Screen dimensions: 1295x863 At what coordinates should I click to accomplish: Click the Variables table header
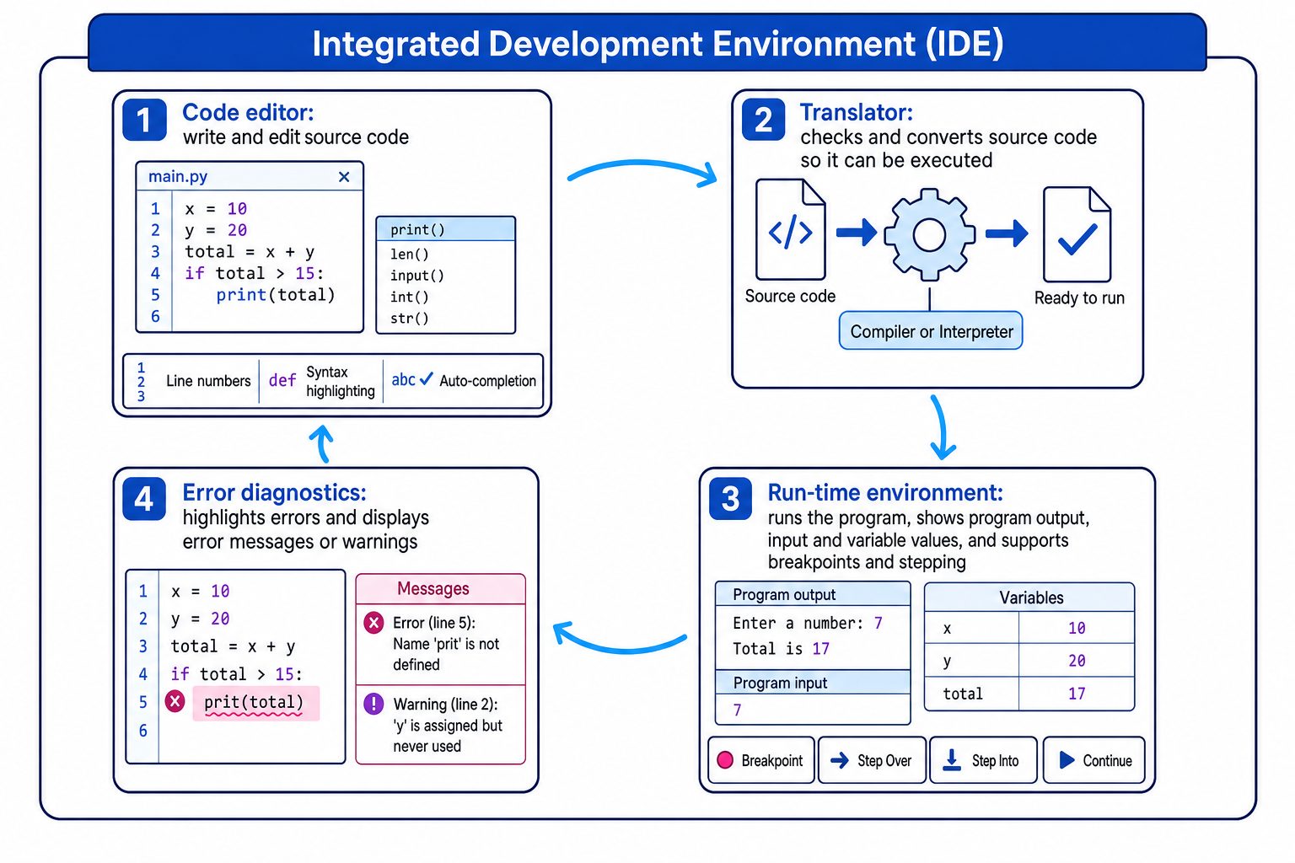pos(1030,598)
